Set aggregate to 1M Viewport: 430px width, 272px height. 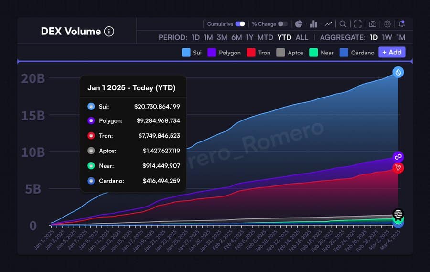(x=401, y=37)
